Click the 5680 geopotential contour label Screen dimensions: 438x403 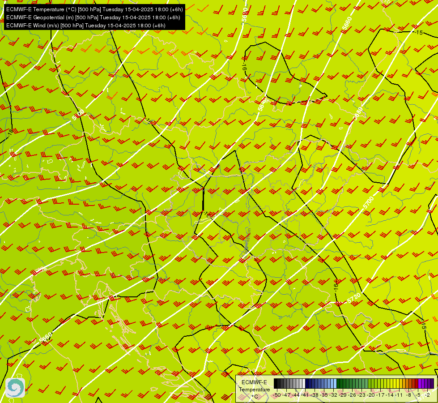tap(358, 113)
